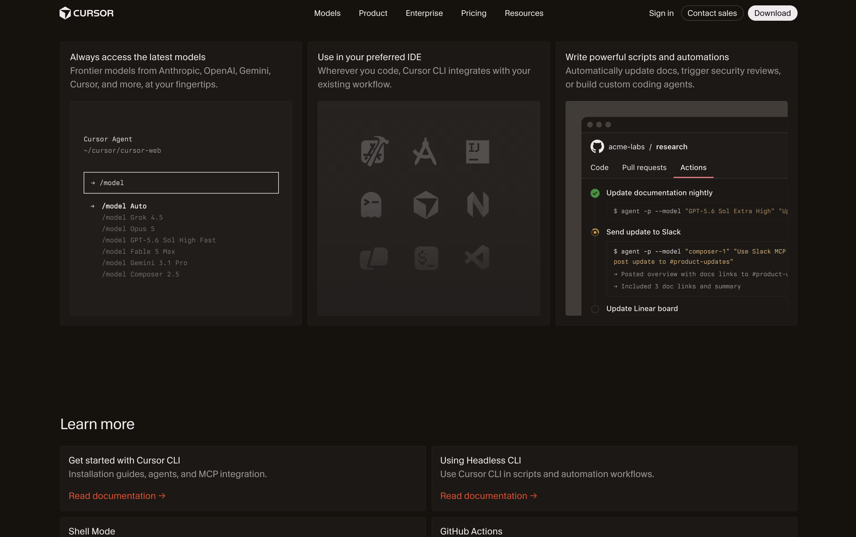Viewport: 856px width, 537px height.
Task: Select the Neovim N icon
Action: (478, 205)
